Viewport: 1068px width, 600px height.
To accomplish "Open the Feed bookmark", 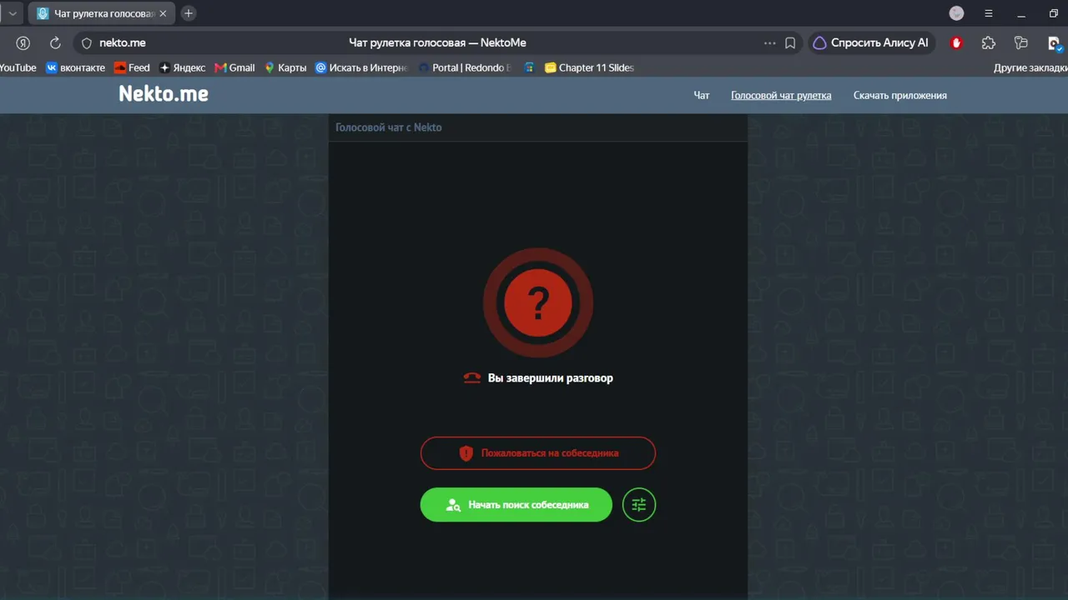I will [132, 67].
